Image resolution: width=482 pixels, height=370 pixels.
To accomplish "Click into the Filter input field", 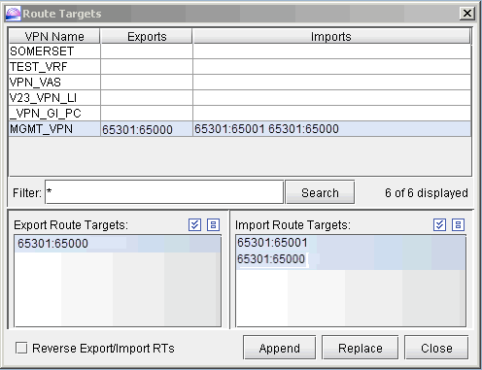I will [x=164, y=192].
